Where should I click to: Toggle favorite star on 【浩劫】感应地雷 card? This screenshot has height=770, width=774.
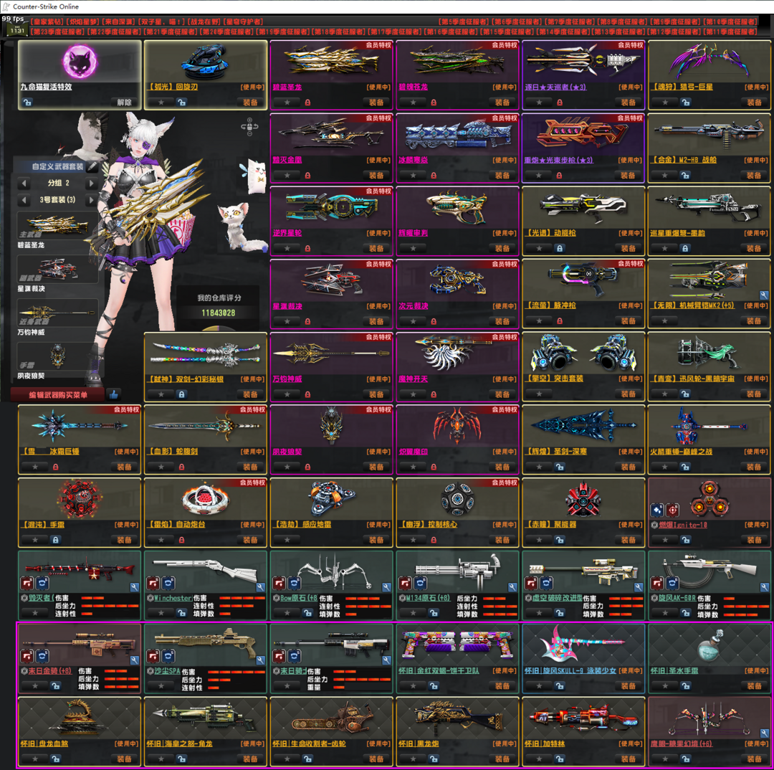pos(287,540)
